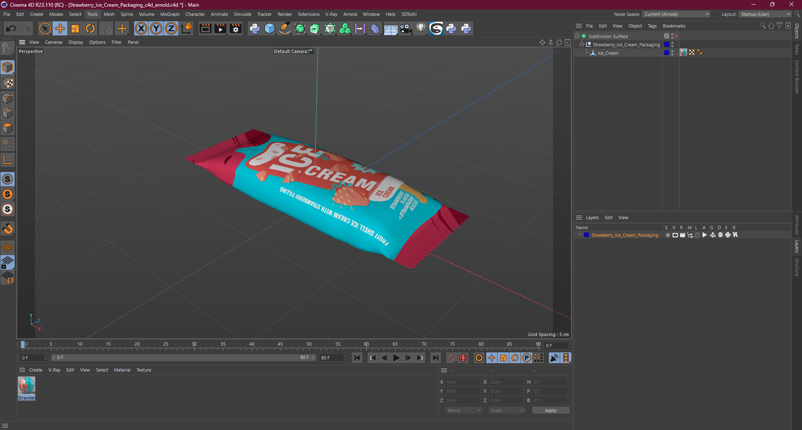The image size is (802, 430).
Task: Click the locked workplane icon
Action: (8, 263)
